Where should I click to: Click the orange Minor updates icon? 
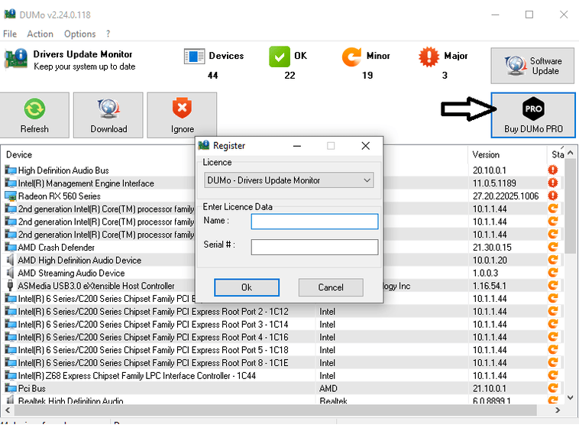[x=352, y=57]
